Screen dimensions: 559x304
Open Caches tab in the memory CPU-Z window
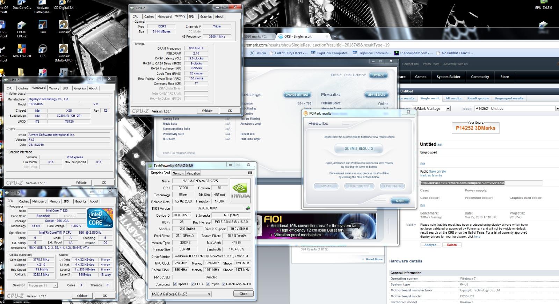[149, 16]
